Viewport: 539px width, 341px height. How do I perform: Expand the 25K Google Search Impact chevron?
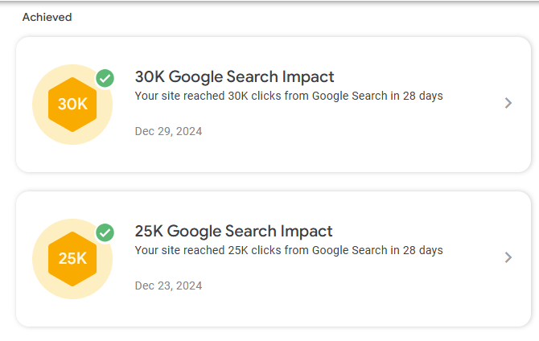(508, 257)
